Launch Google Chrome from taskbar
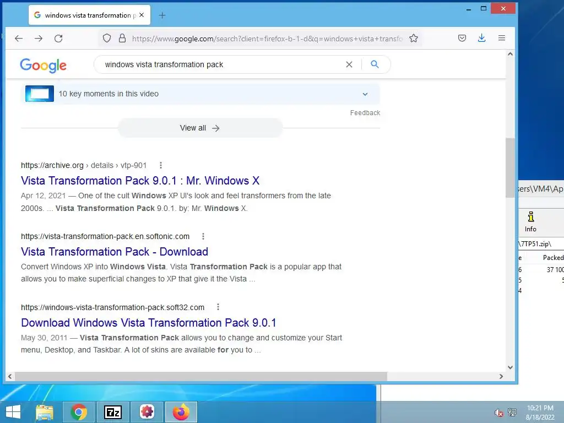Image resolution: width=564 pixels, height=423 pixels. click(x=79, y=412)
